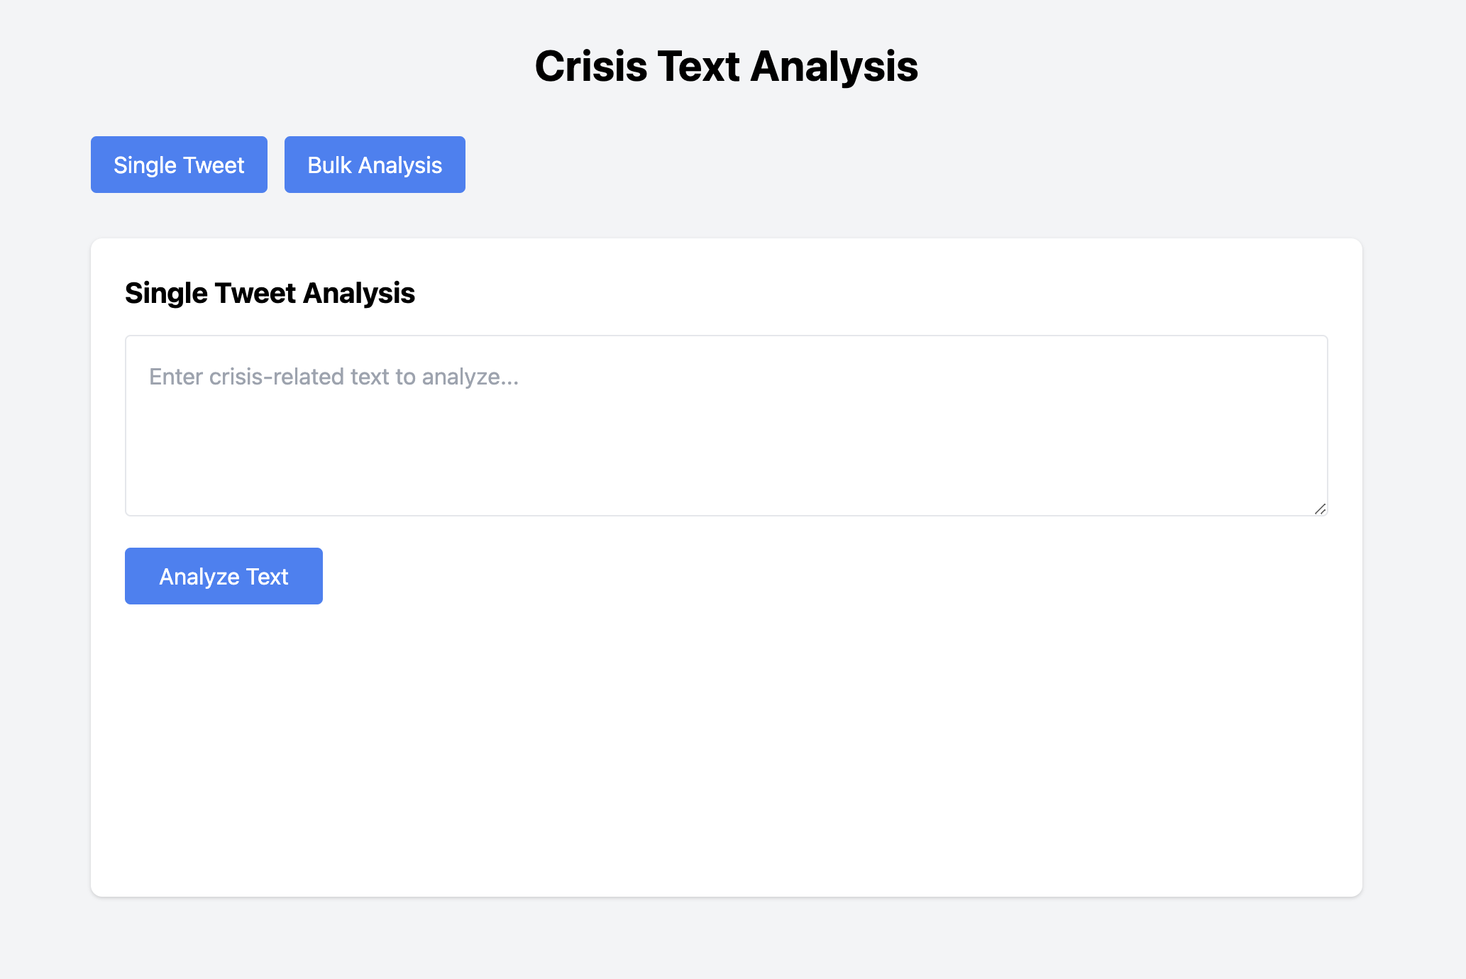Open the Bulk Analysis tab
Viewport: 1466px width, 979px height.
tap(375, 165)
